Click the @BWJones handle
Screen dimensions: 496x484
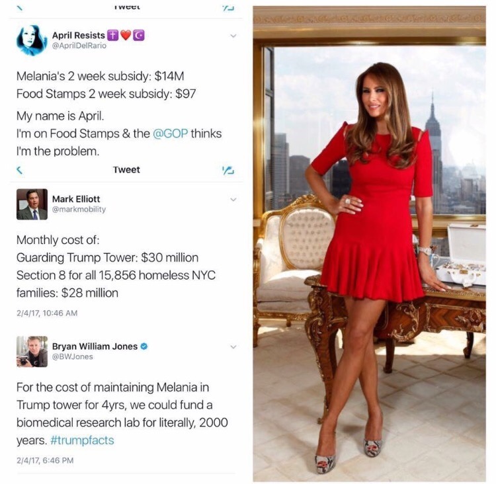73,356
